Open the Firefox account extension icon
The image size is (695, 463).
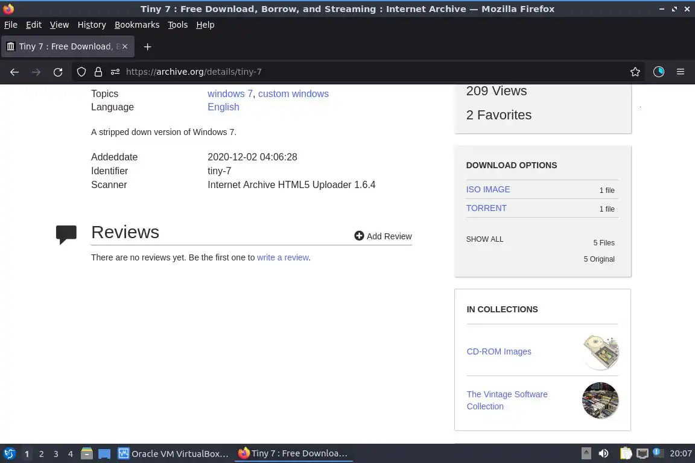[658, 72]
